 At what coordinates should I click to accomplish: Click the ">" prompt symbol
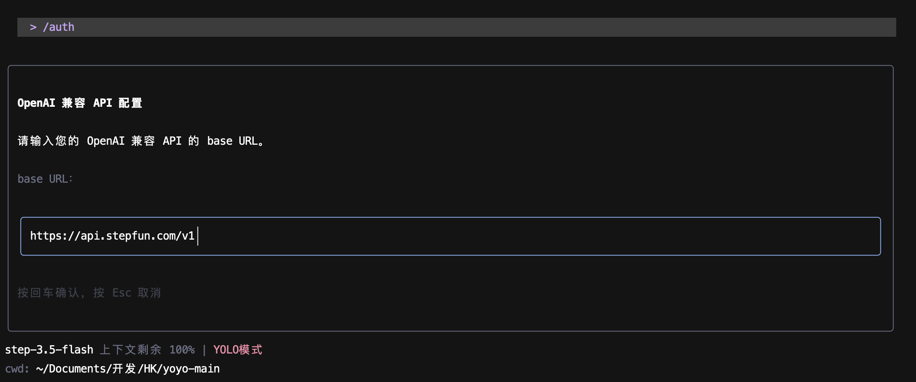pyautogui.click(x=33, y=27)
